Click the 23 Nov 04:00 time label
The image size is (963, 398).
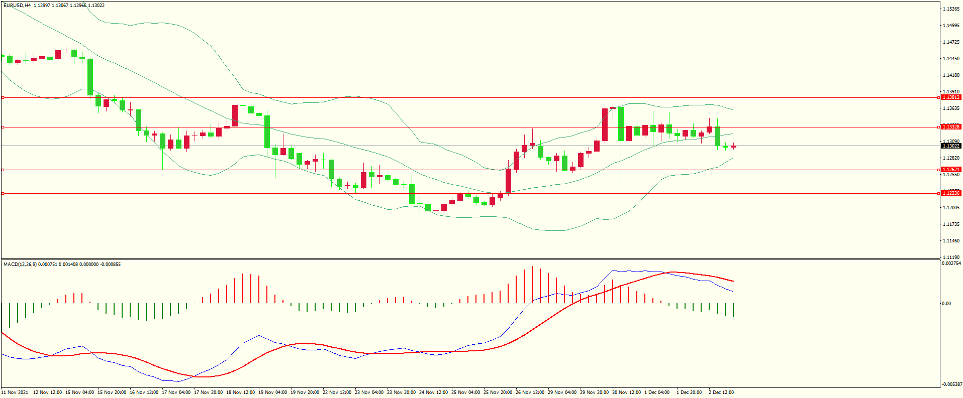click(369, 392)
